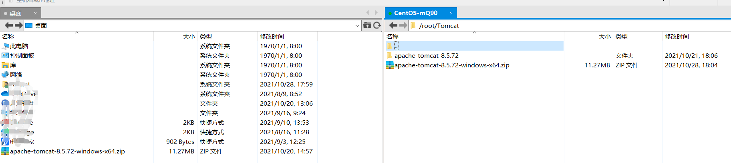Select the 网络 network icon

(5, 75)
